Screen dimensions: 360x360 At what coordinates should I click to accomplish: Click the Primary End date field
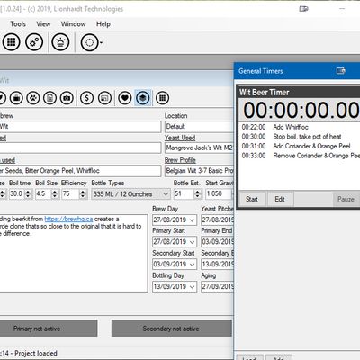click(218, 242)
